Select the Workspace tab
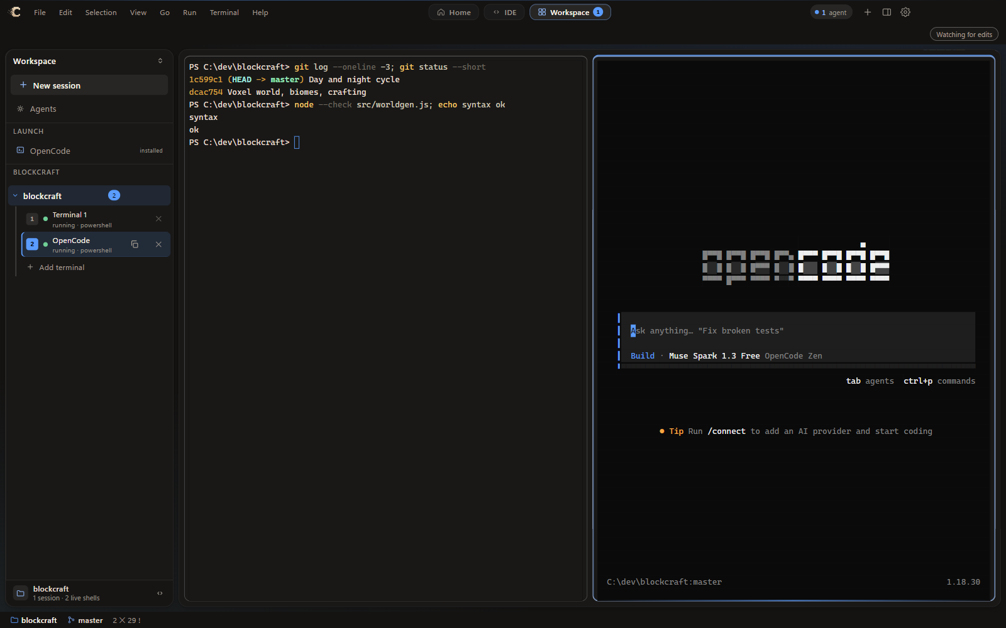 coord(570,13)
